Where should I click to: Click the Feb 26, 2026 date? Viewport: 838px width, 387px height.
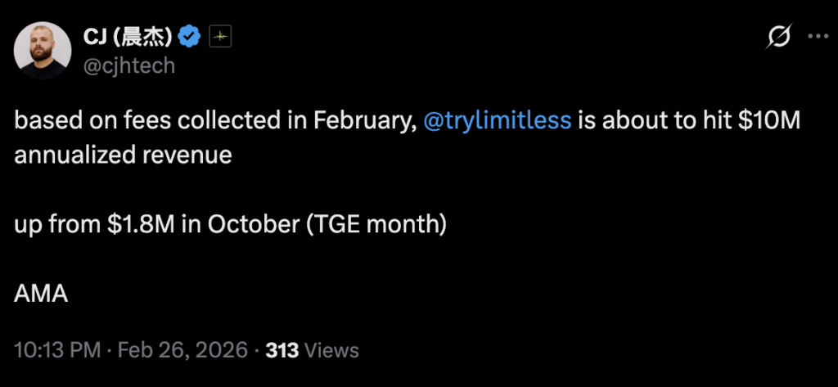coord(182,350)
